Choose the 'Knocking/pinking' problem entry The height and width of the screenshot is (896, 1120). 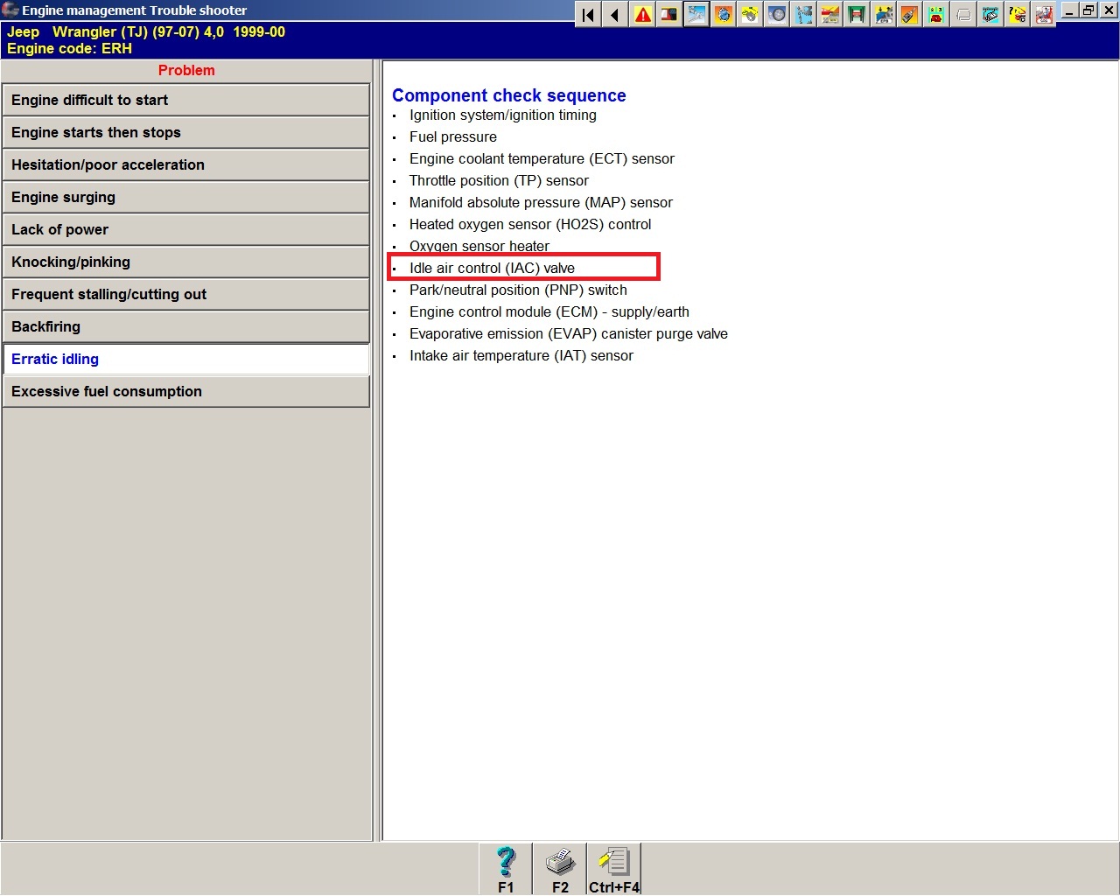[185, 262]
